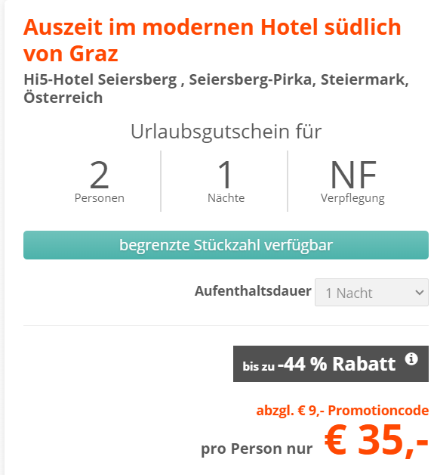The image size is (437, 475).
Task: Click the 'bis zu -44 % Rabatt' badge
Action: [x=331, y=364]
